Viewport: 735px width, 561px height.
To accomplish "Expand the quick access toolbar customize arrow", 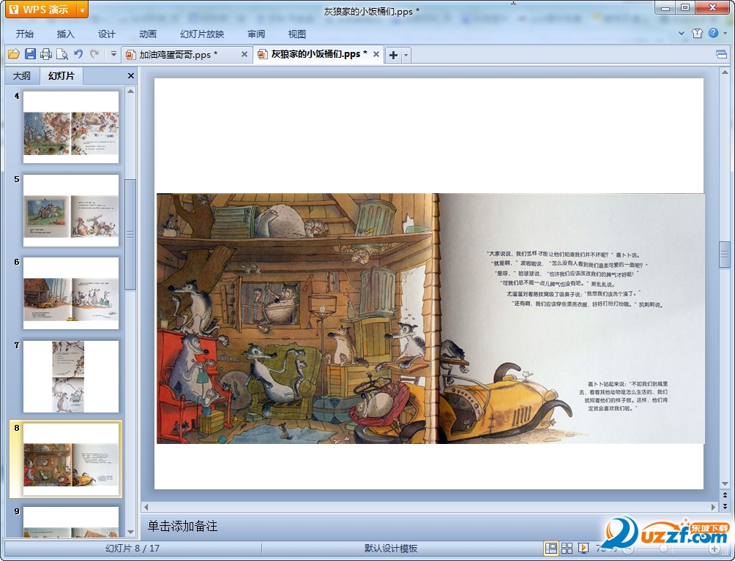I will pyautogui.click(x=113, y=54).
